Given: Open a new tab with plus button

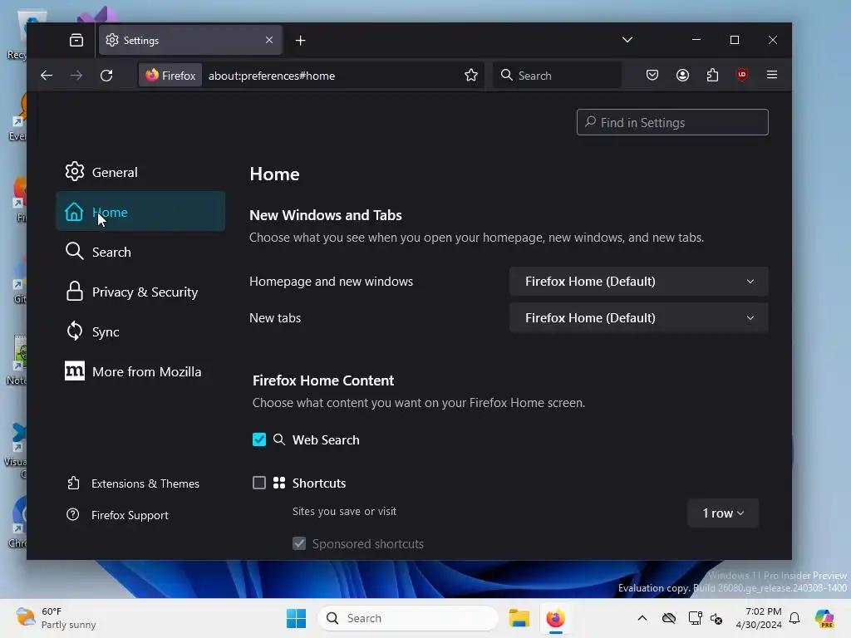Looking at the screenshot, I should tap(300, 41).
